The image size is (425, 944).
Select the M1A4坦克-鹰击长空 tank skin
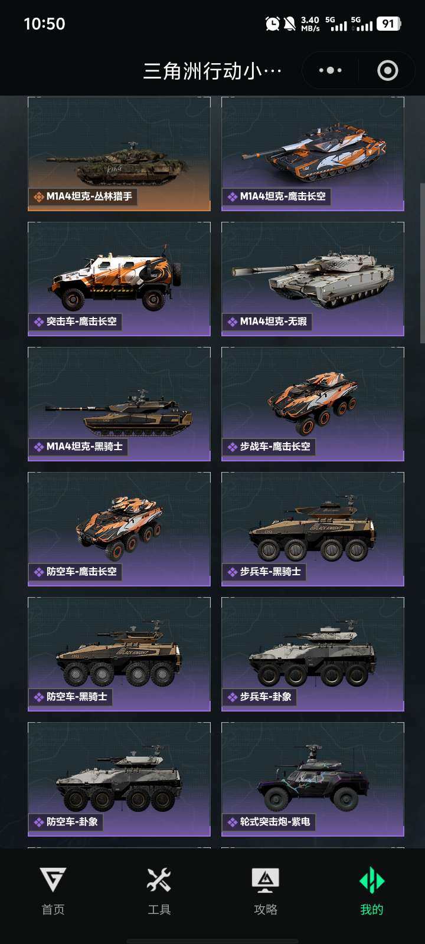(313, 154)
